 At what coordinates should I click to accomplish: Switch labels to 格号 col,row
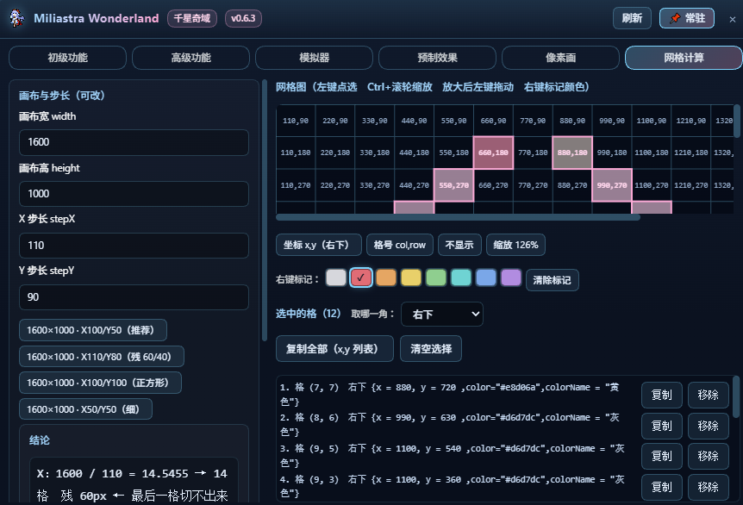[399, 245]
